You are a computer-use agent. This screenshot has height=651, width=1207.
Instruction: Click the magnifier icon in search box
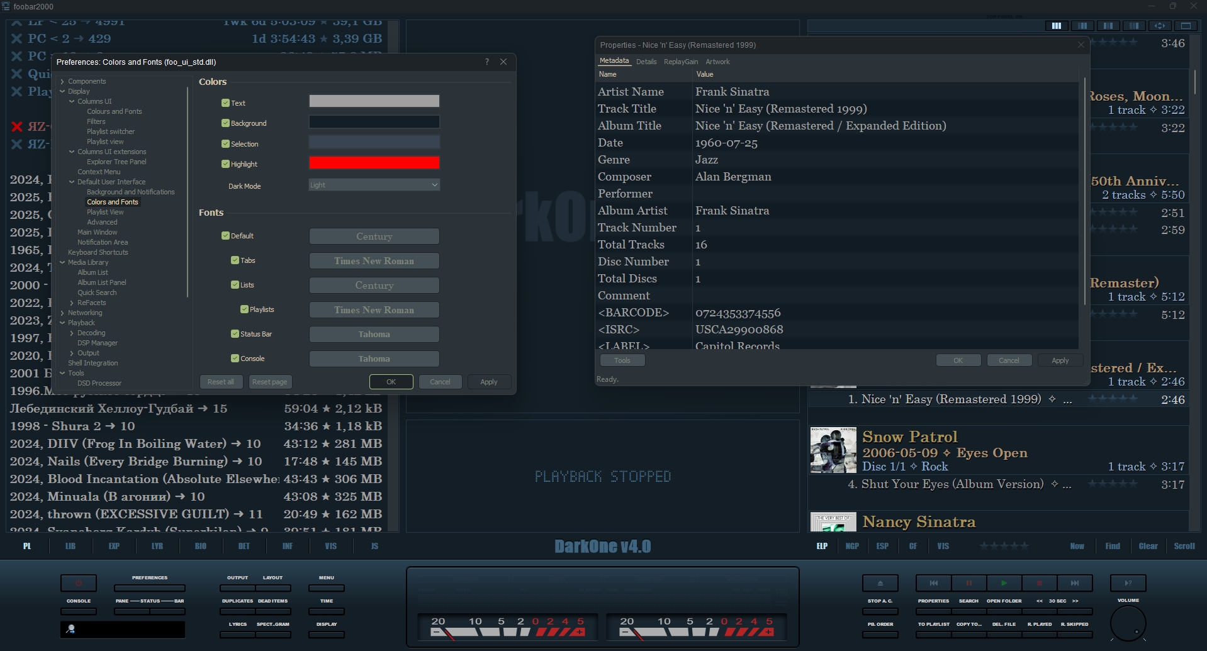coord(71,629)
